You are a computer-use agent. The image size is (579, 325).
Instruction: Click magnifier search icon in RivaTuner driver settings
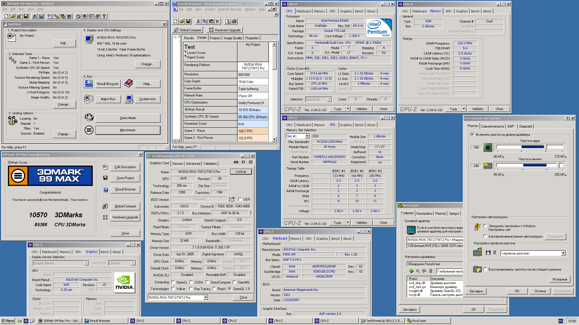coord(418,271)
